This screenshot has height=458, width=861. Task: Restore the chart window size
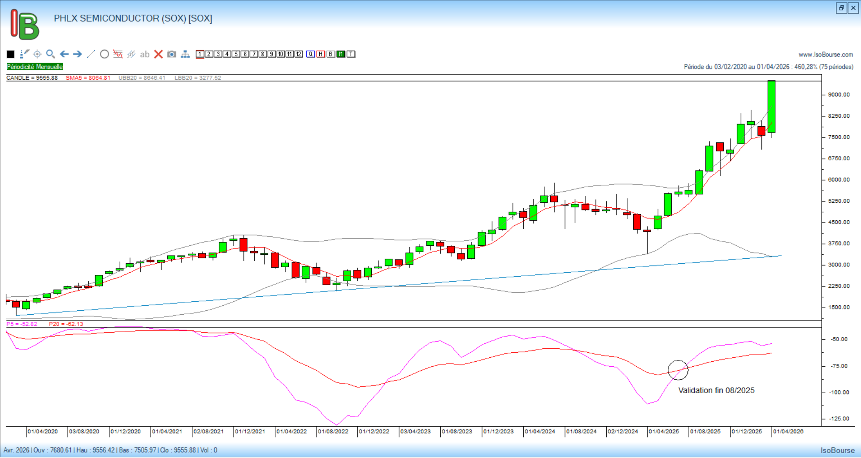tap(841, 8)
